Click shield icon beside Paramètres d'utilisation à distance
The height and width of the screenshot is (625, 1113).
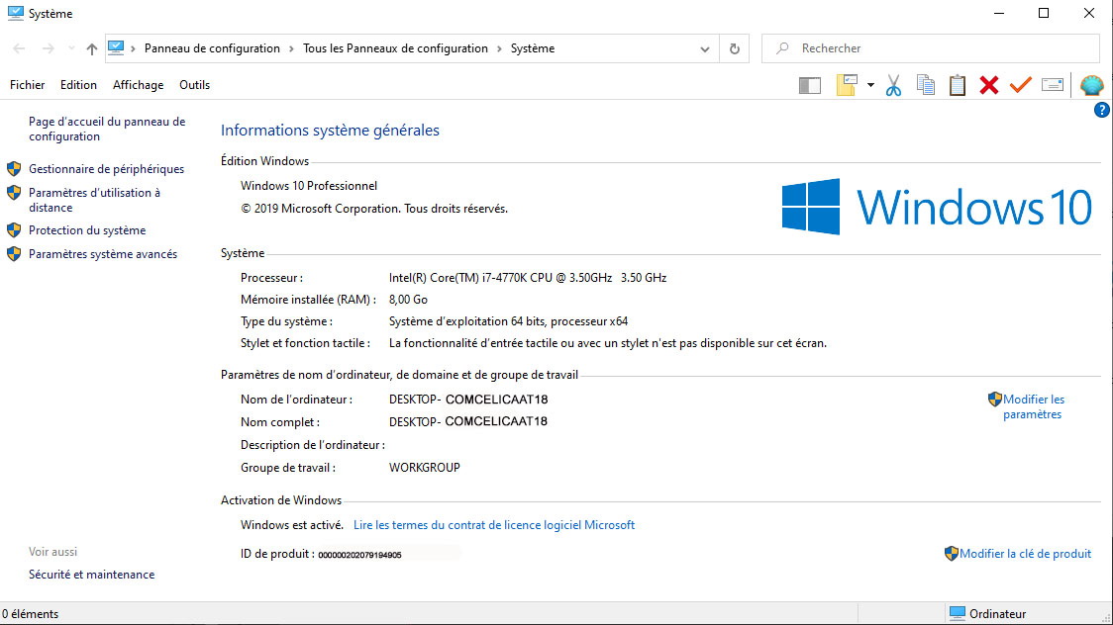pyautogui.click(x=14, y=193)
